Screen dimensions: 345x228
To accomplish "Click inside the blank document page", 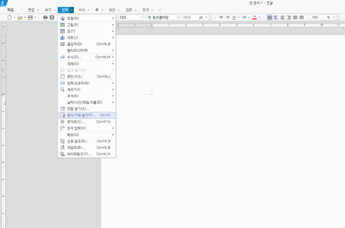I will pyautogui.click(x=223, y=131).
